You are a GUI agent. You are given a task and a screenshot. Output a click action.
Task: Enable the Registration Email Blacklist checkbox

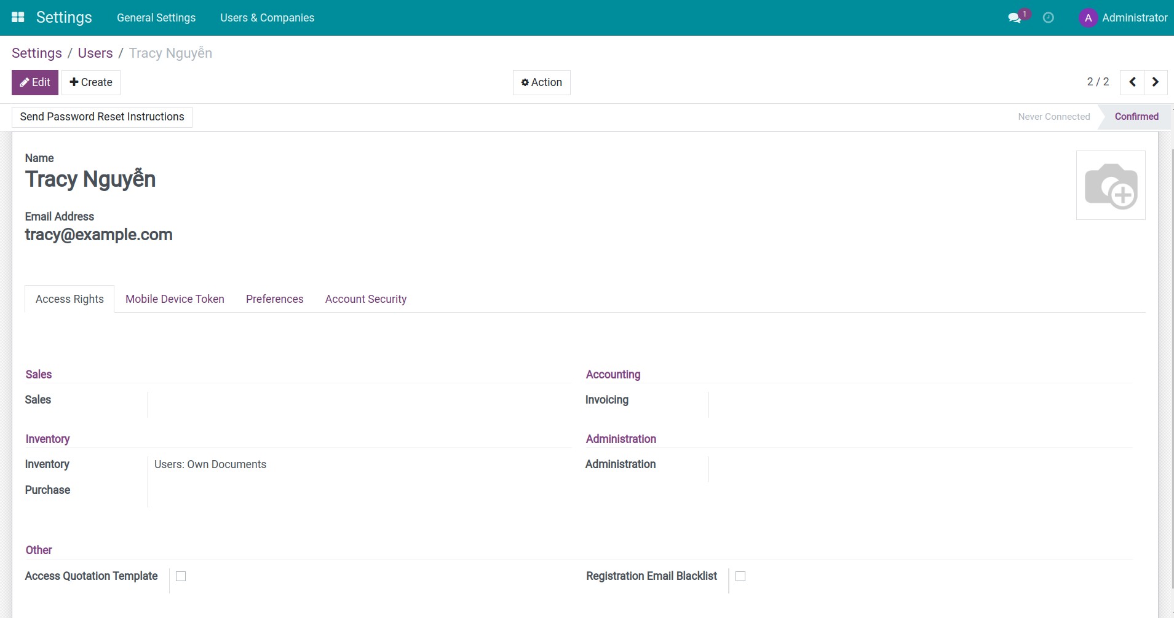tap(740, 576)
